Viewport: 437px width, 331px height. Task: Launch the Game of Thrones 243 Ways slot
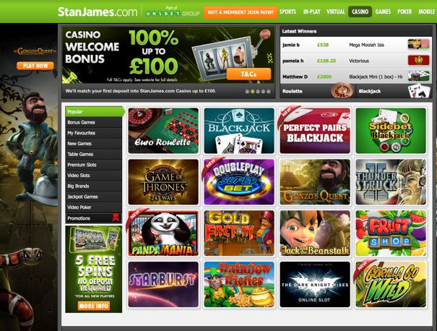point(163,182)
